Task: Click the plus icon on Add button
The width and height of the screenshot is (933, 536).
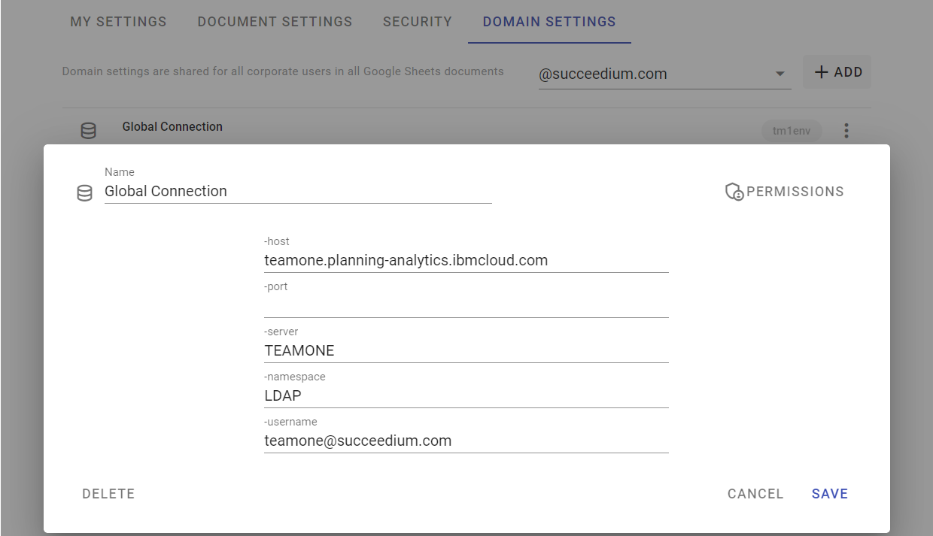Action: [x=822, y=72]
